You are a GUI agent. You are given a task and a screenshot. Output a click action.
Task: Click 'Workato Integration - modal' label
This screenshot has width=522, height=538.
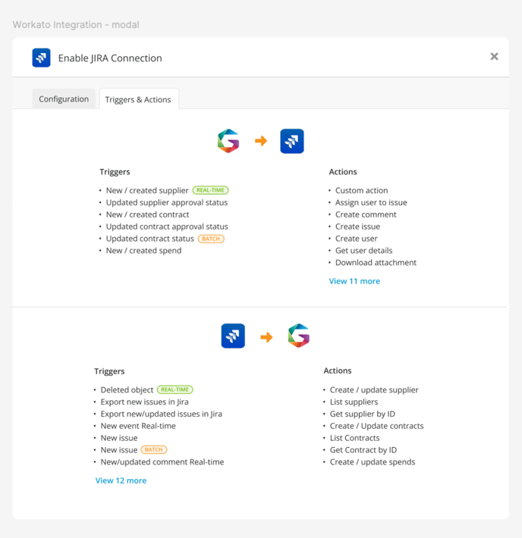coord(76,25)
